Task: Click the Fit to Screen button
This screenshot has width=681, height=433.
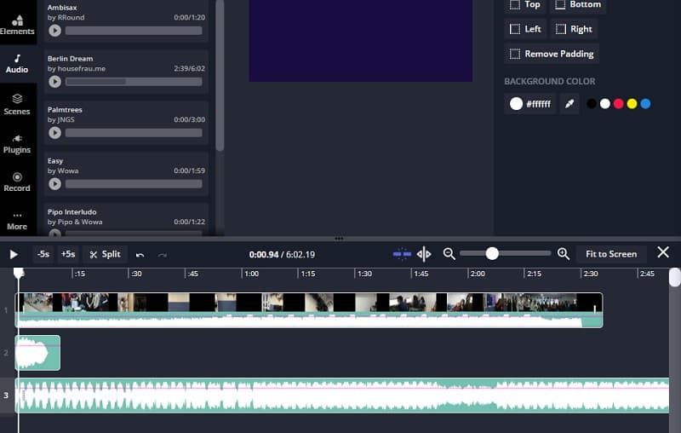Action: [611, 254]
